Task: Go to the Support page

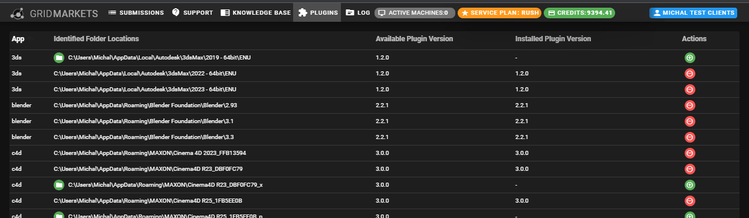Action: point(192,12)
